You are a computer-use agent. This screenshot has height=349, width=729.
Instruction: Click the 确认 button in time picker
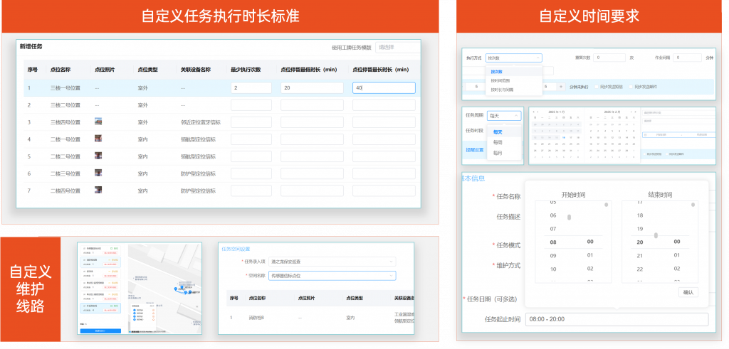point(688,292)
